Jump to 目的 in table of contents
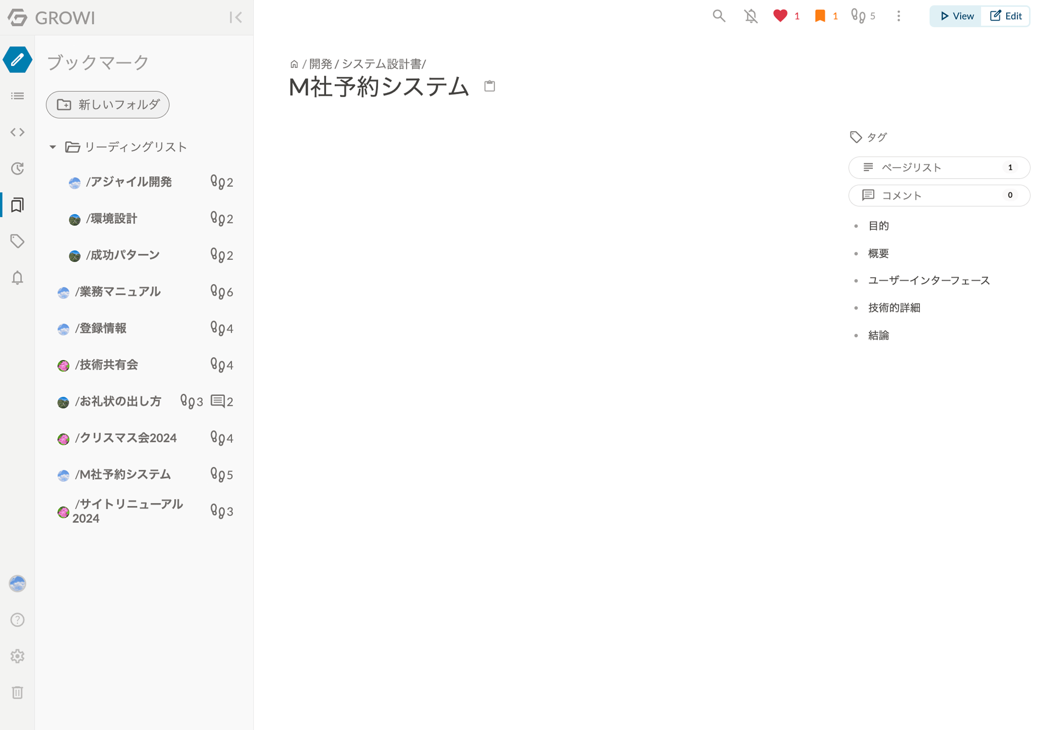1048x730 pixels. (x=878, y=226)
